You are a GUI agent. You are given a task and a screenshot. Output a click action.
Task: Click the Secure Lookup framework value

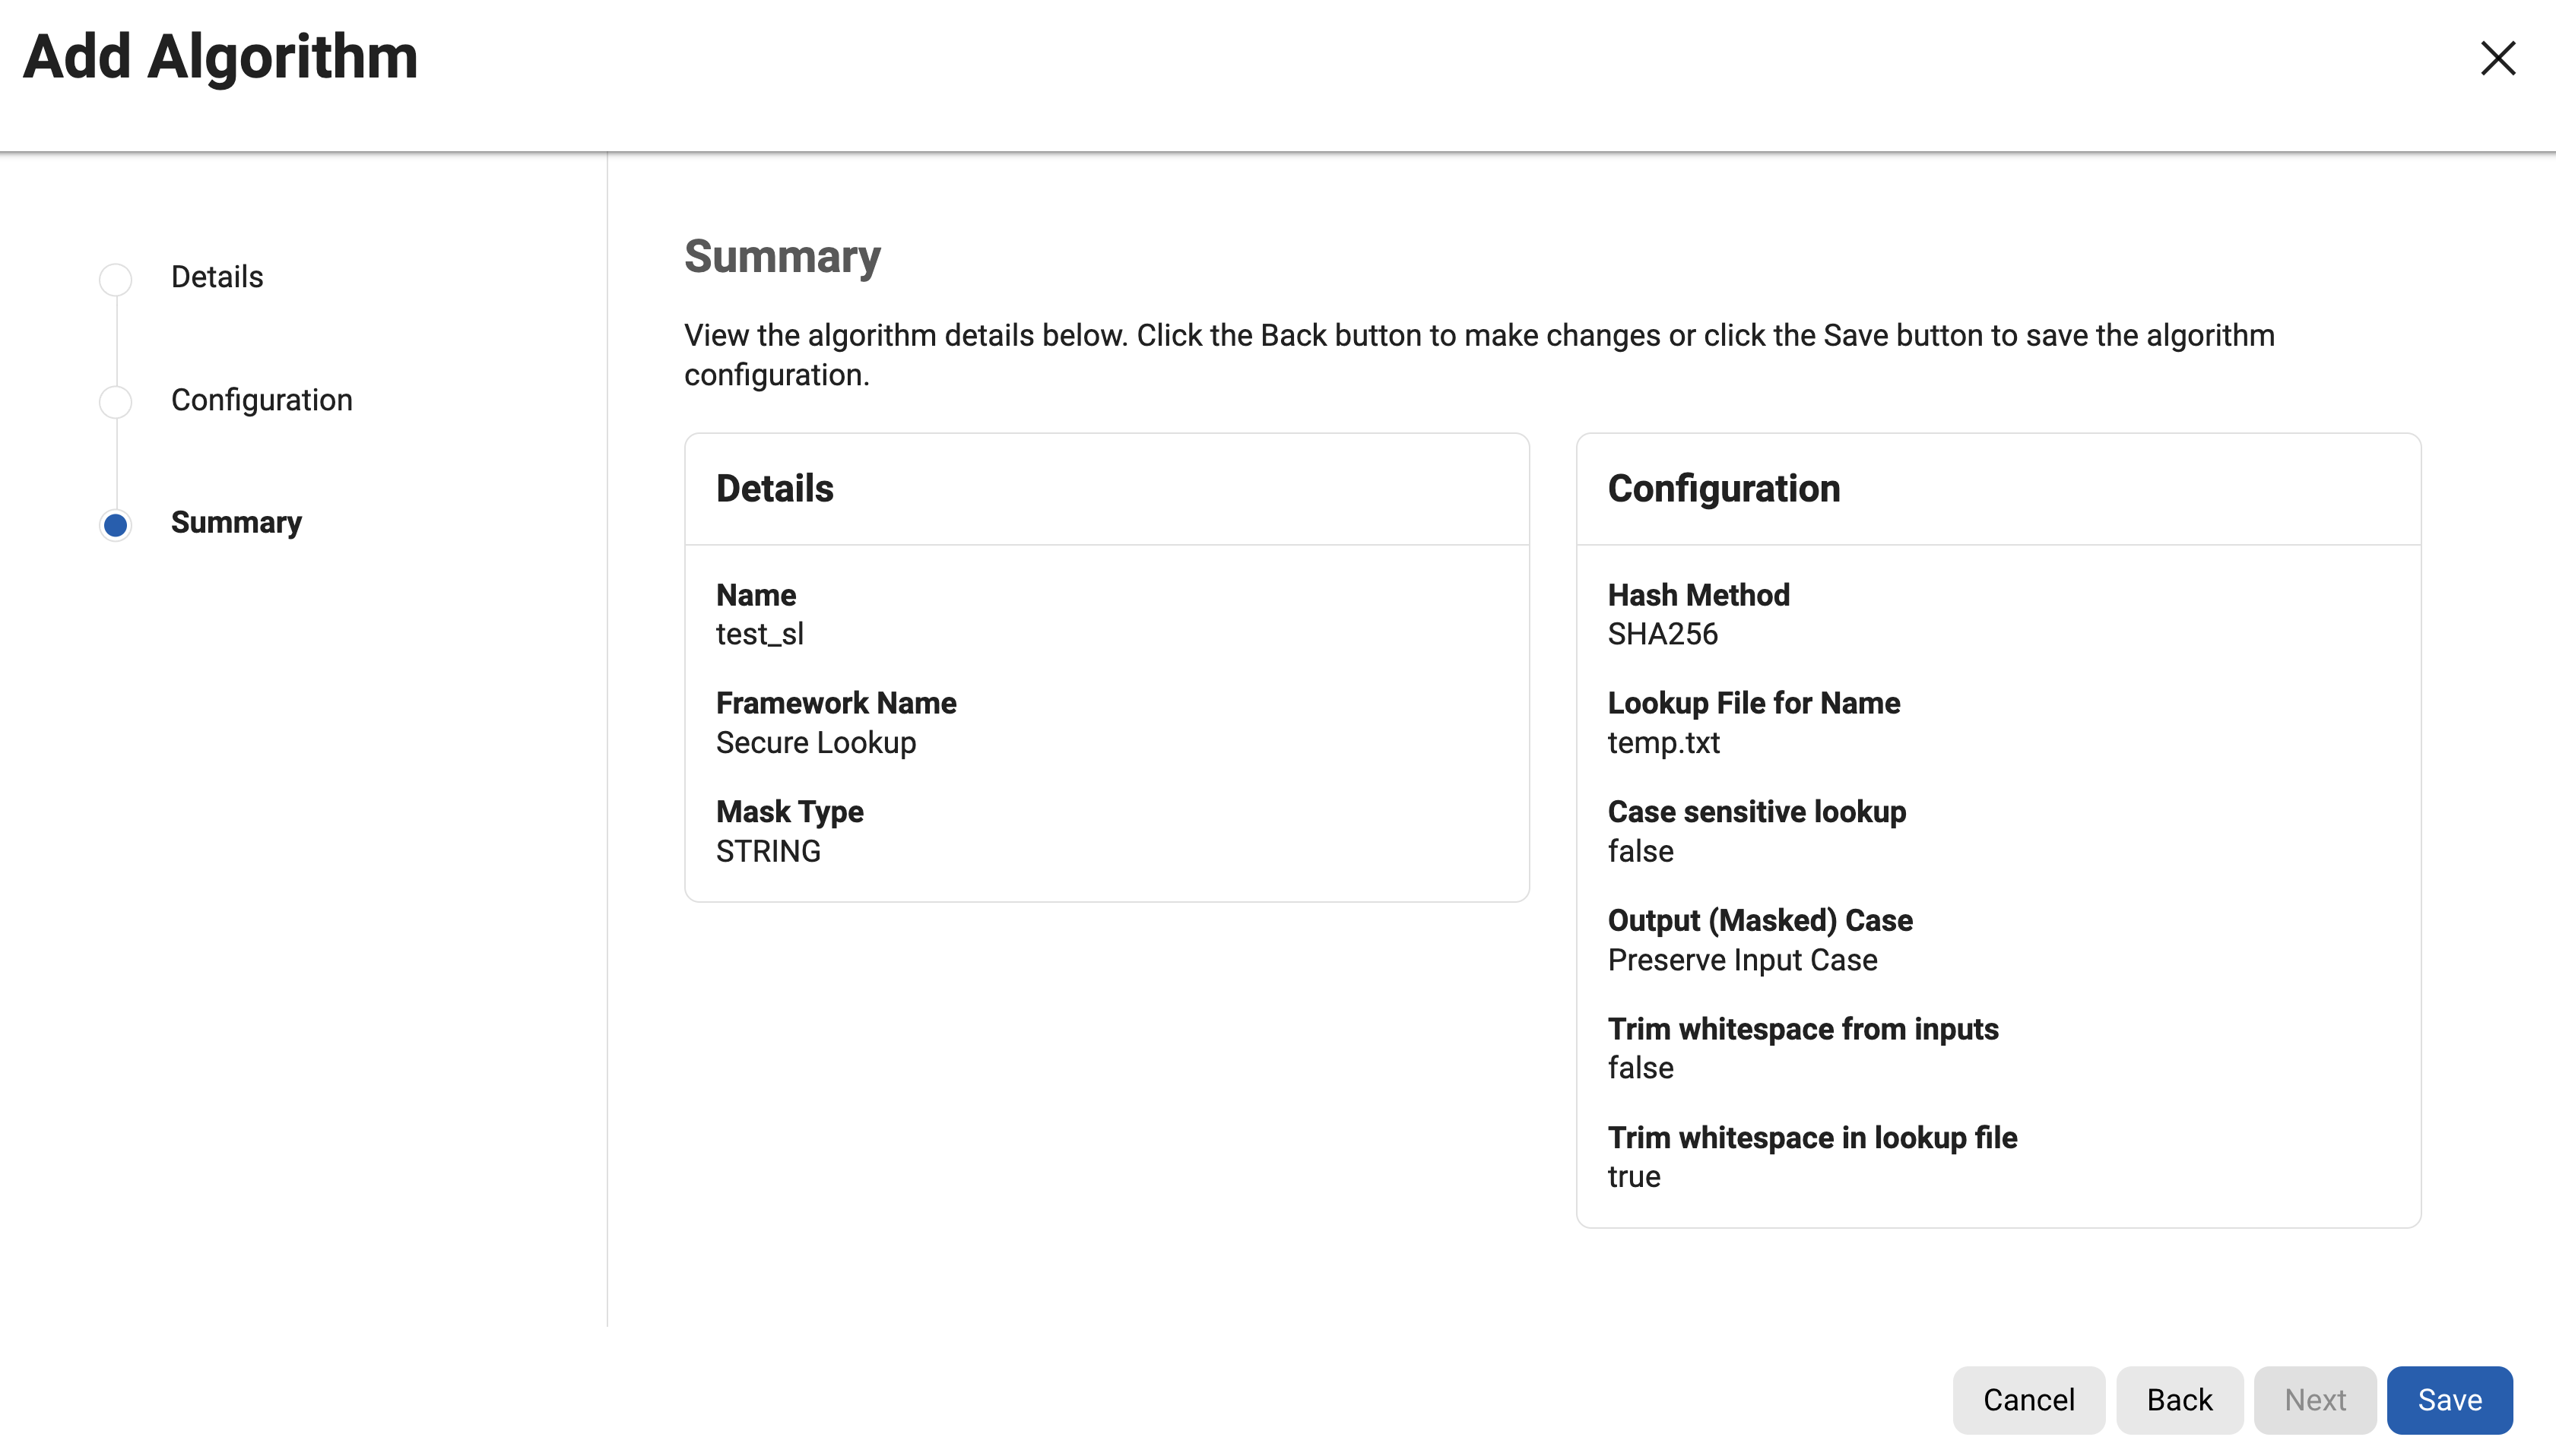815,743
